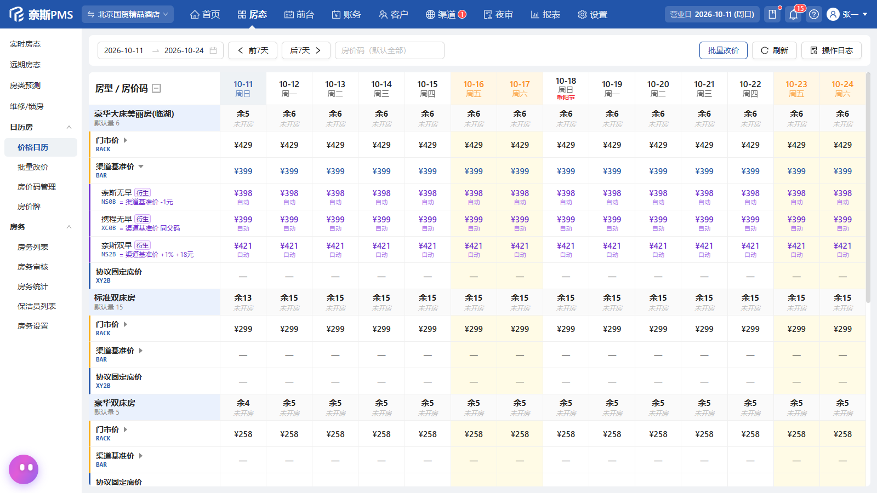Open 实时房态 in sidebar
Screen dimensions: 877x493
pos(25,44)
